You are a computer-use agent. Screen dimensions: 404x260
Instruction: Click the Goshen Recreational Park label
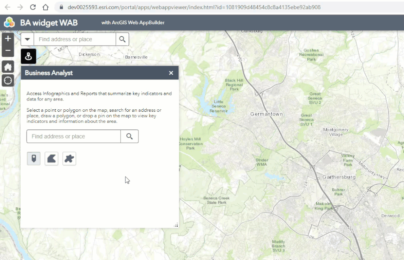coord(311,55)
